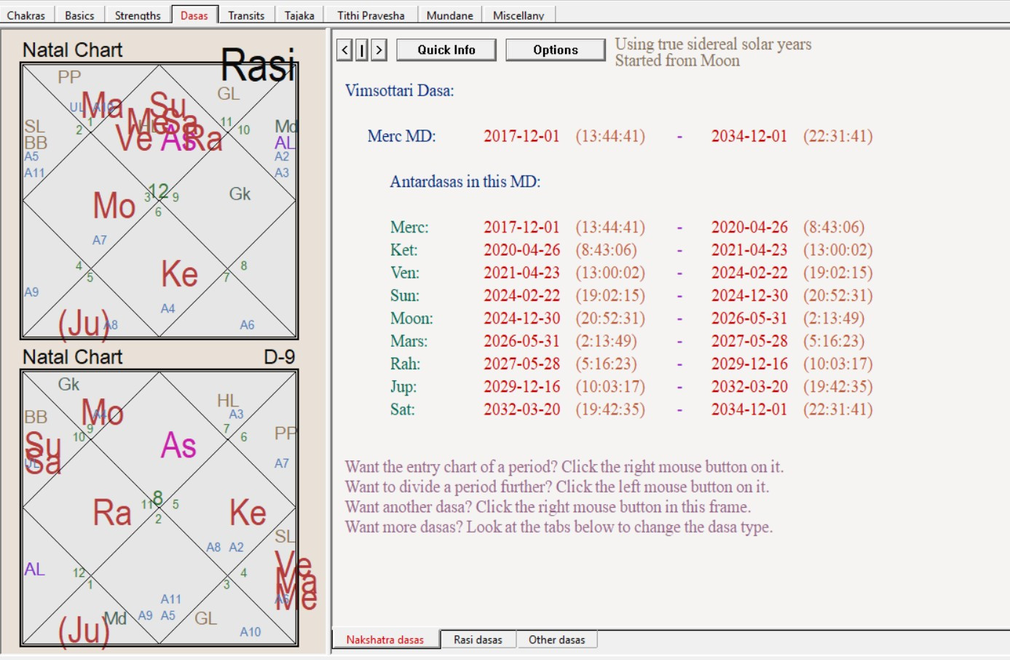Image resolution: width=1010 pixels, height=660 pixels.
Task: Switch to the Transits tab
Action: 246,15
